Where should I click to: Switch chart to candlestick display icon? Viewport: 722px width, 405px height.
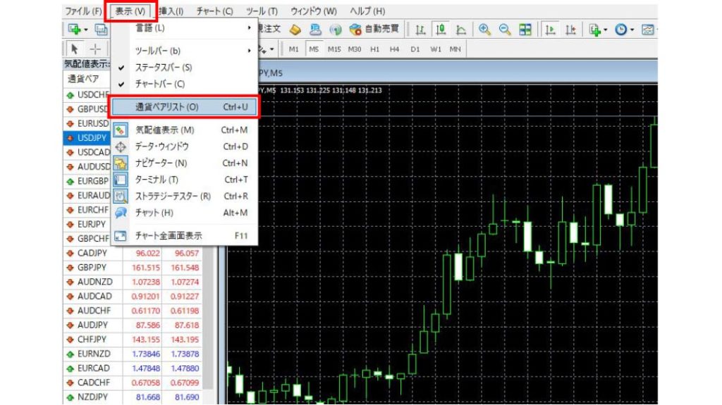pos(441,30)
